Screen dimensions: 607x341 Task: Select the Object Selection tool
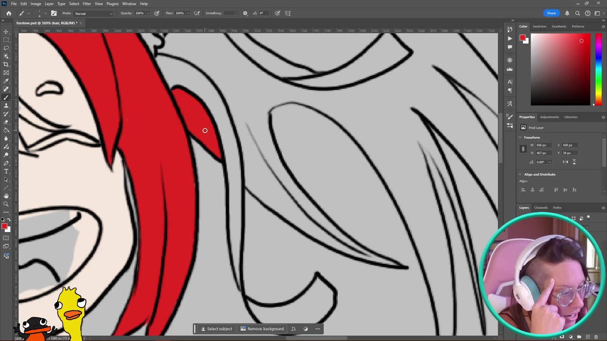point(6,56)
